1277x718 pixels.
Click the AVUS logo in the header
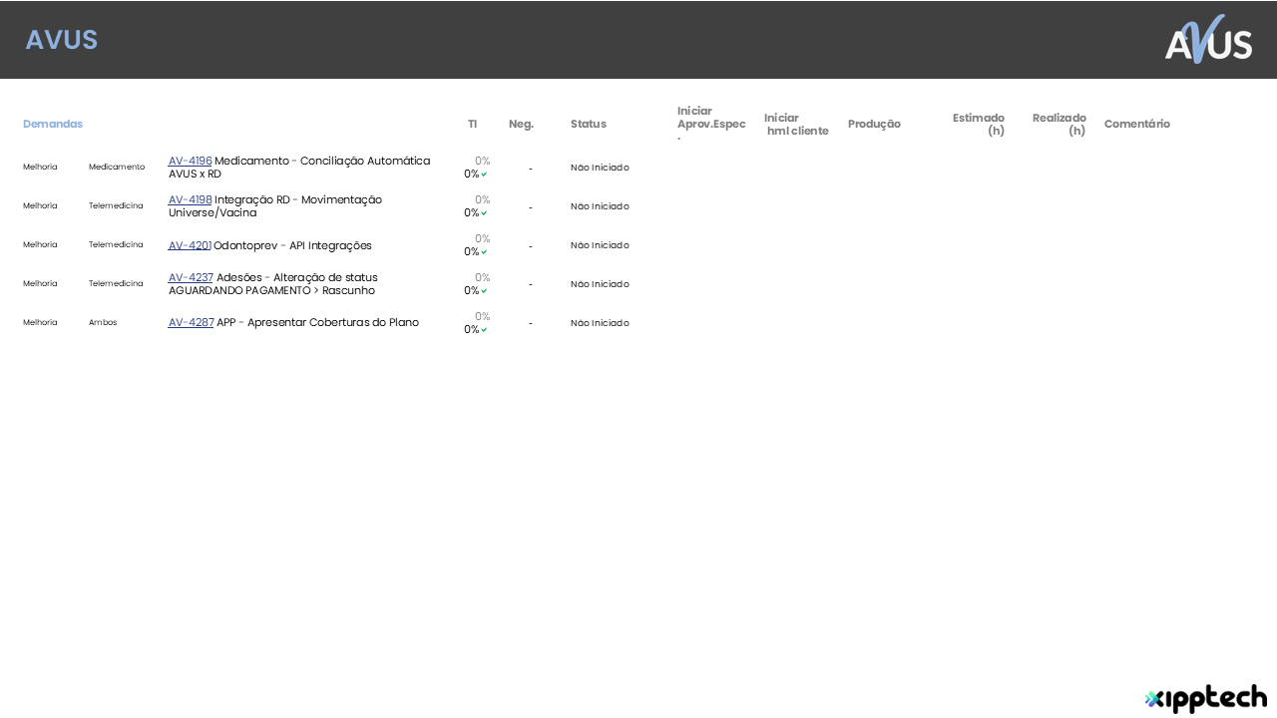(x=1208, y=40)
